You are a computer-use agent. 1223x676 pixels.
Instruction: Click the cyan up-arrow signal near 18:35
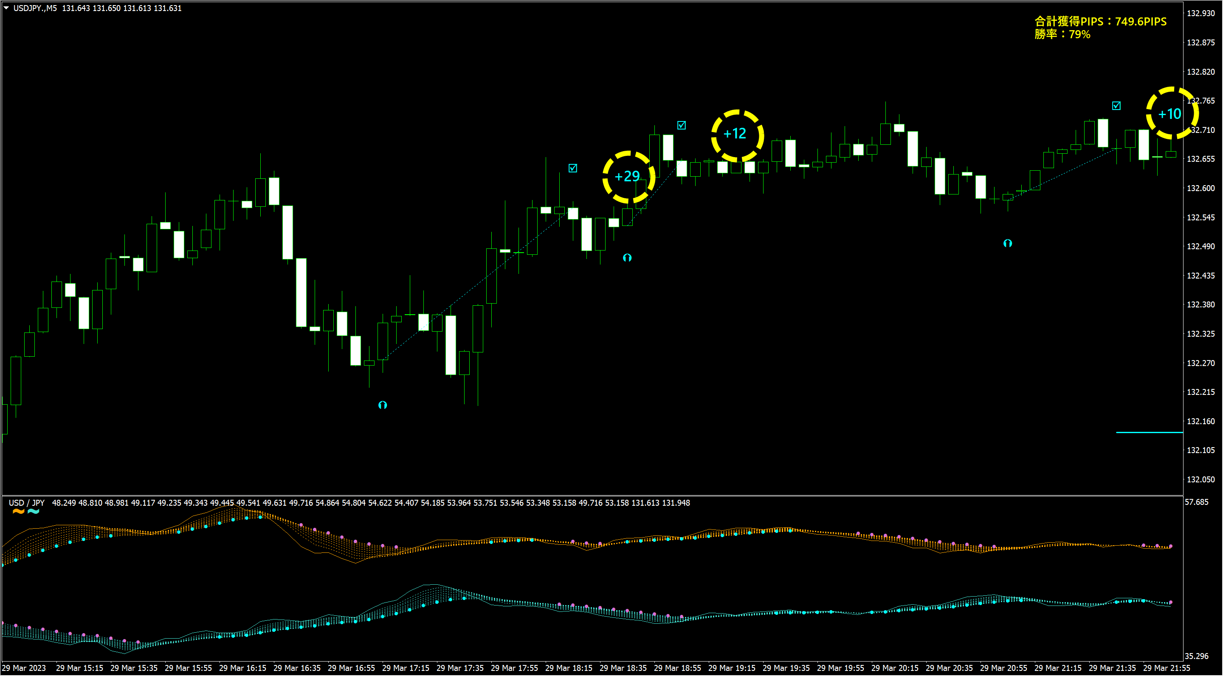tap(627, 258)
